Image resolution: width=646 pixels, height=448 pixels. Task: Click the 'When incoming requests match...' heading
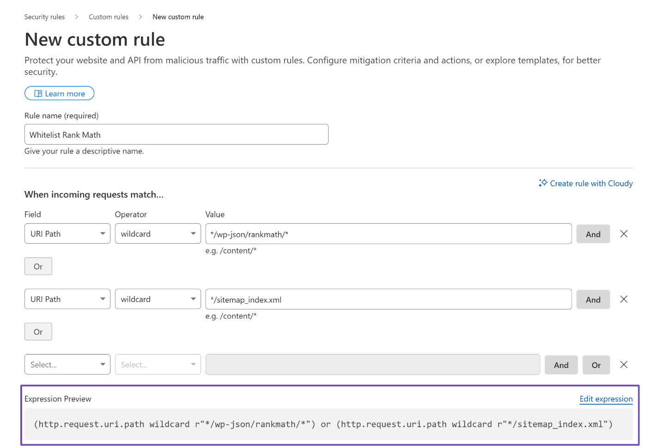[94, 195]
